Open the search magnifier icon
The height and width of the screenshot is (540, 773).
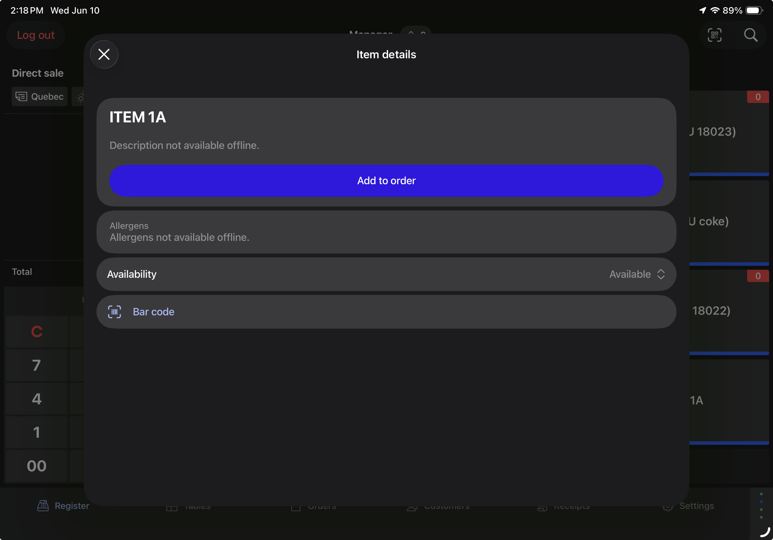tap(750, 35)
